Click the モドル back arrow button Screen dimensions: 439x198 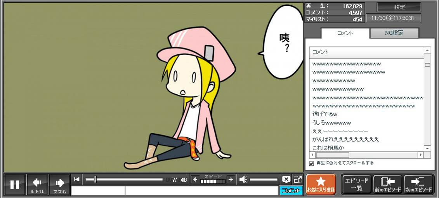tap(37, 184)
